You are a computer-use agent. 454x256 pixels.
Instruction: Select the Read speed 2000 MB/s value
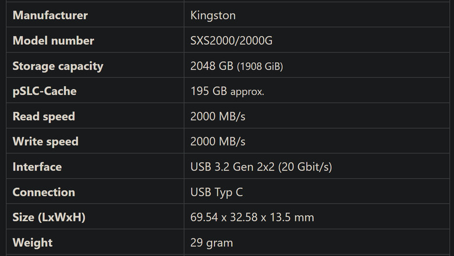tap(218, 116)
